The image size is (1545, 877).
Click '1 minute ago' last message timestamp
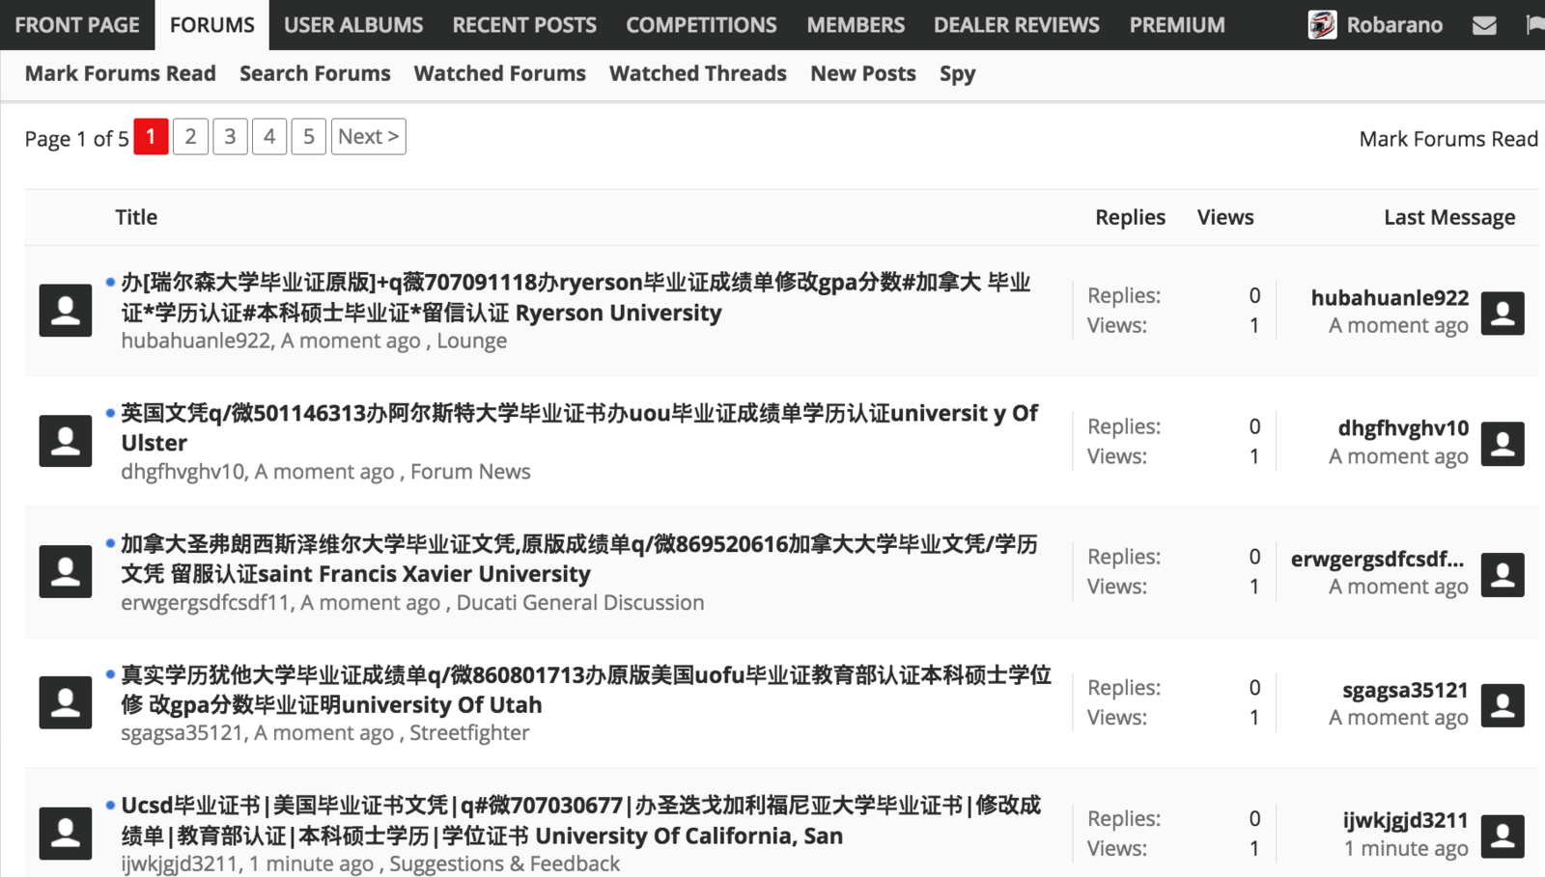(x=1406, y=849)
